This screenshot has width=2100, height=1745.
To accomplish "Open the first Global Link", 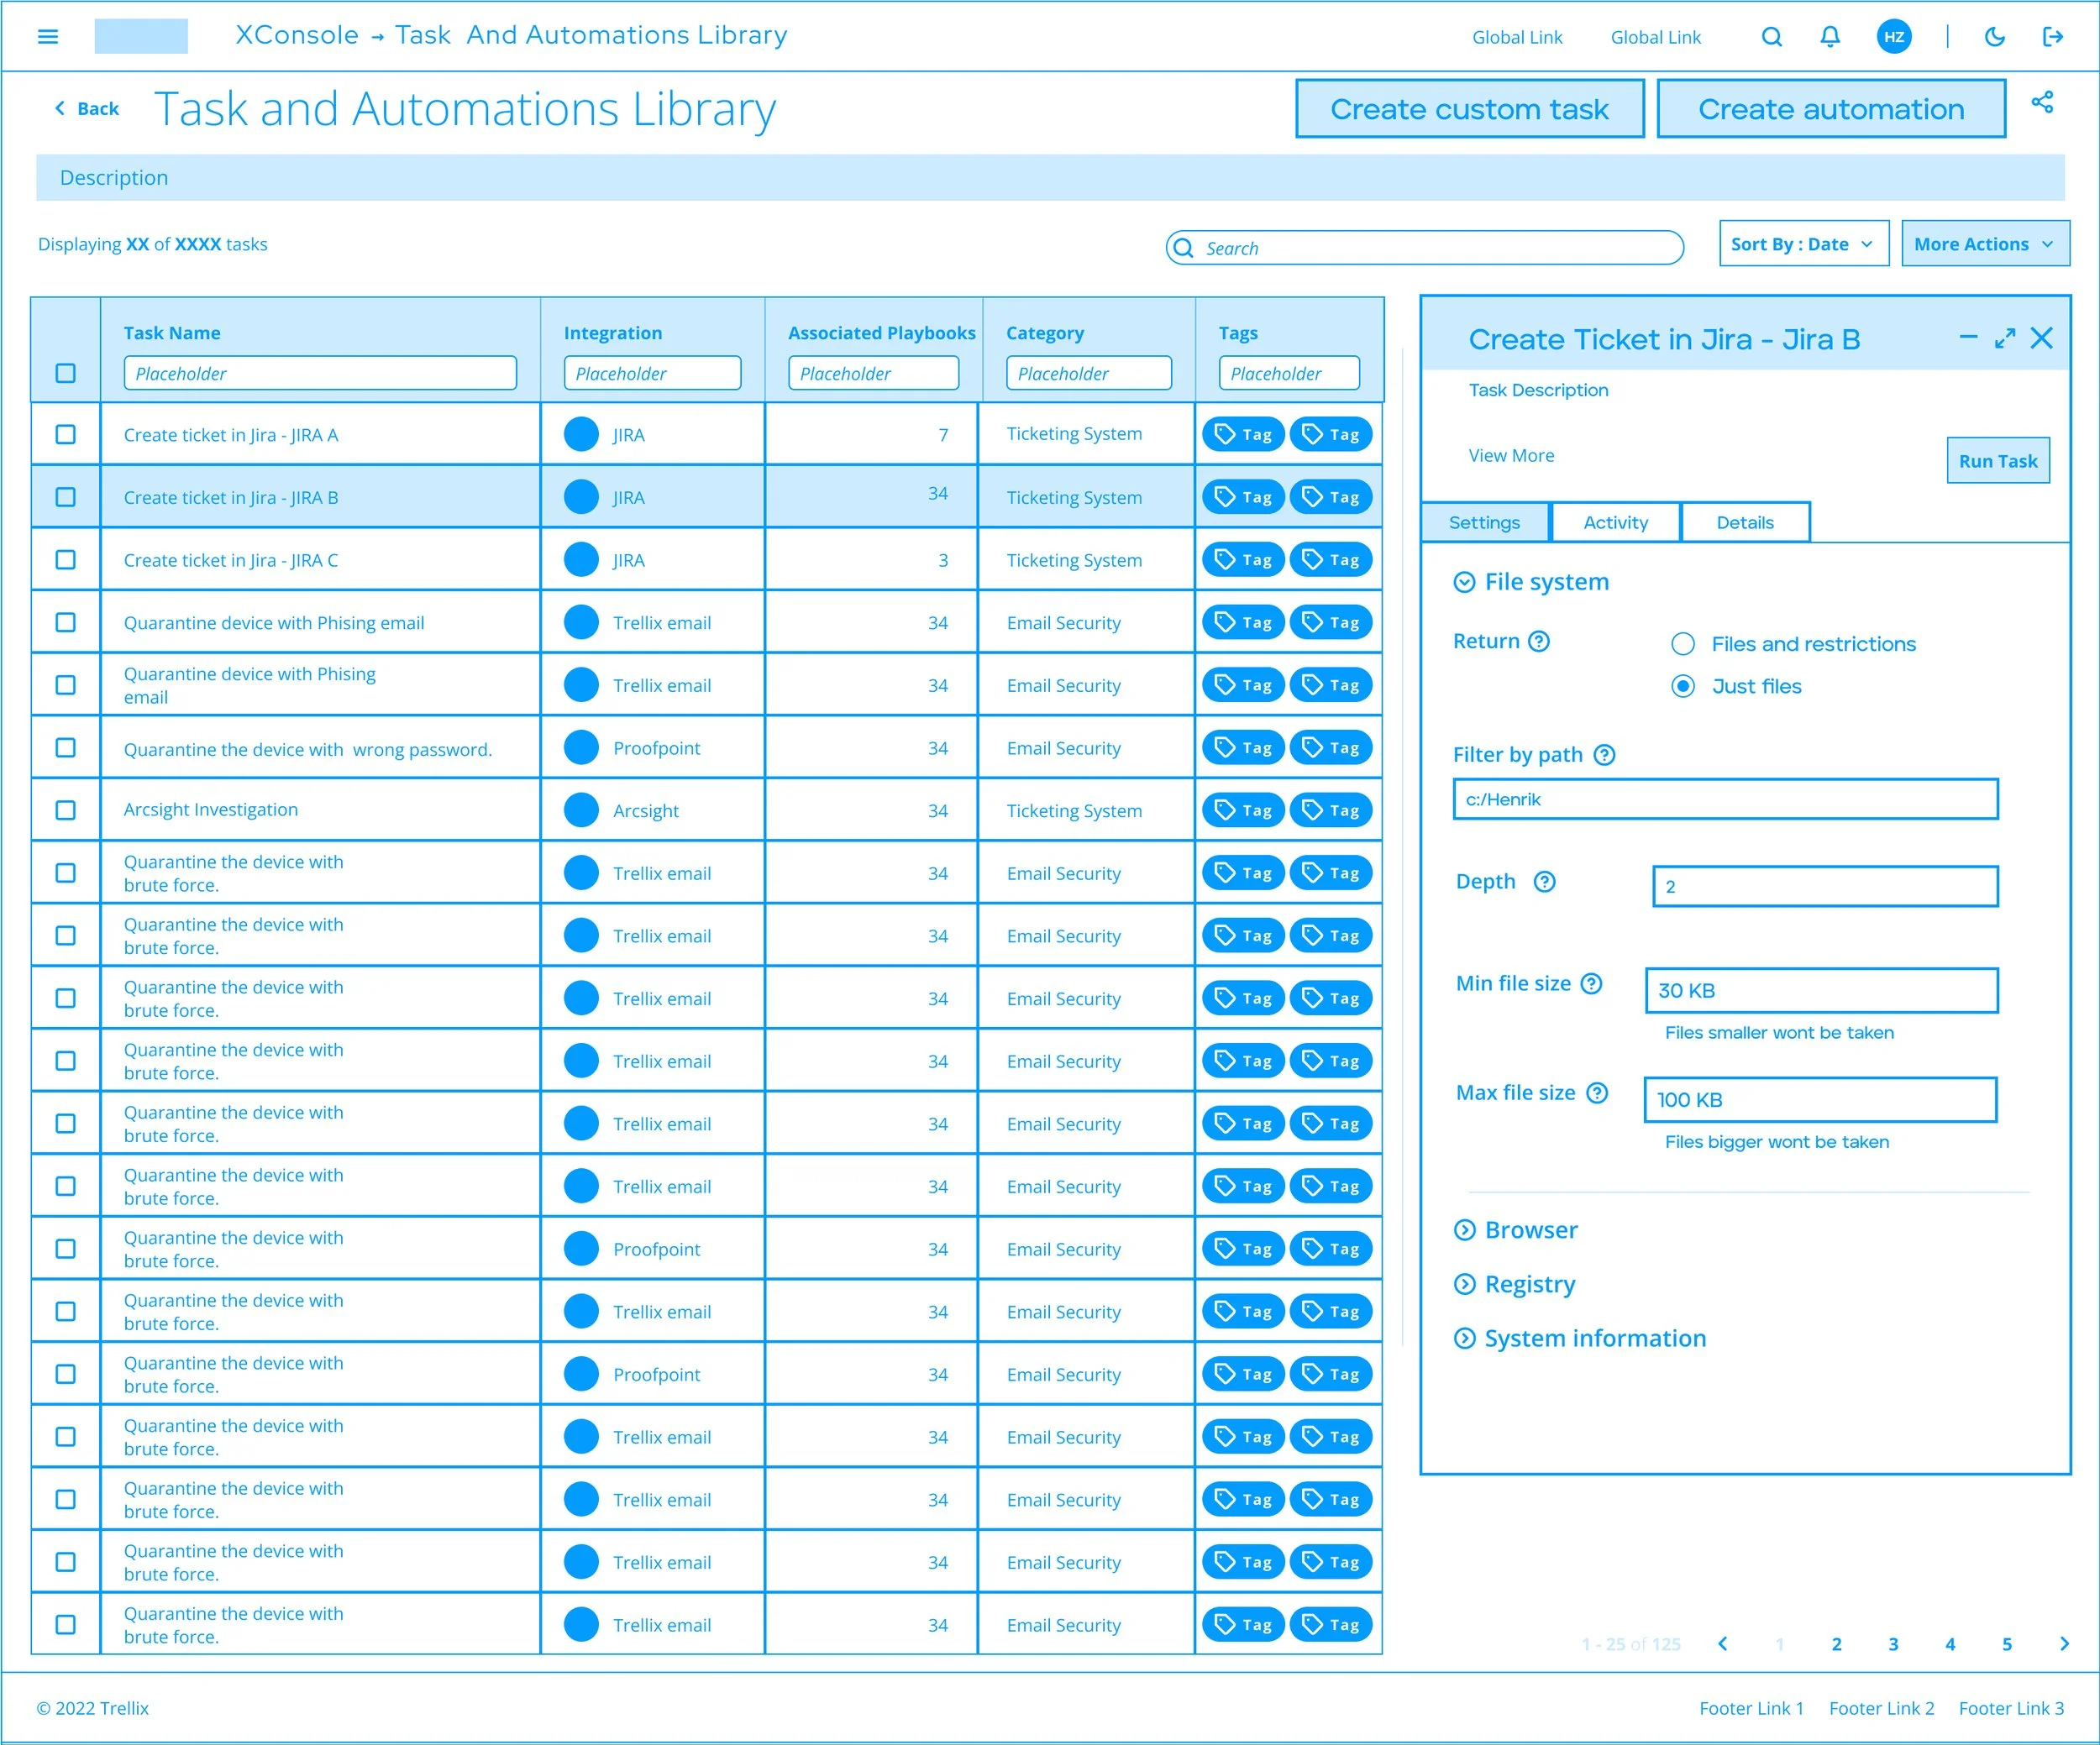I will [x=1517, y=37].
